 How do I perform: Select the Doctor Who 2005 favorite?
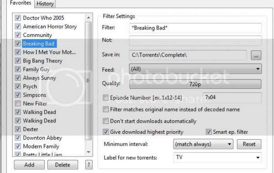pyautogui.click(x=43, y=18)
